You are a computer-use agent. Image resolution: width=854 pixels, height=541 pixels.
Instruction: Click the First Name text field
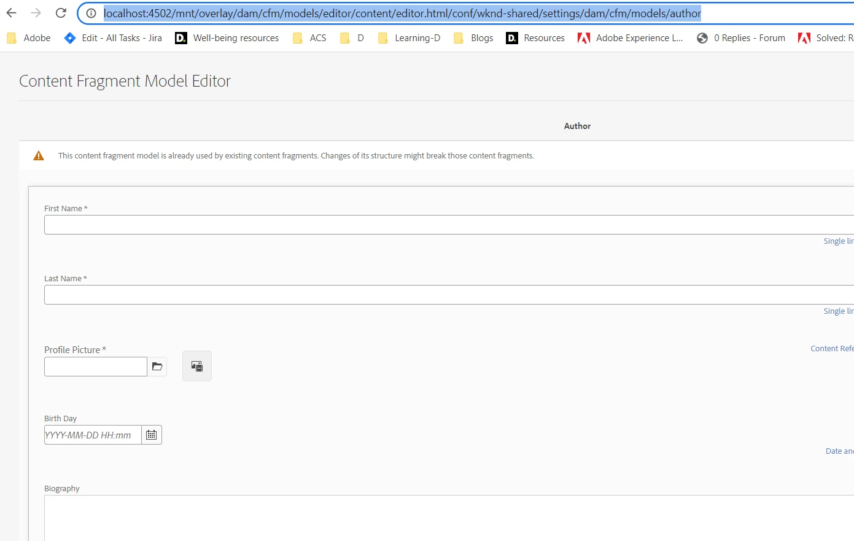(449, 225)
